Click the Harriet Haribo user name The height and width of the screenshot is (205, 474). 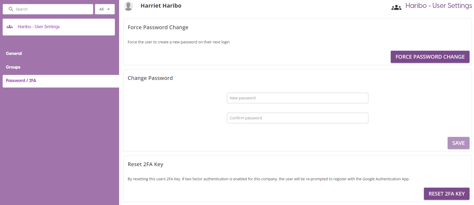(x=161, y=6)
